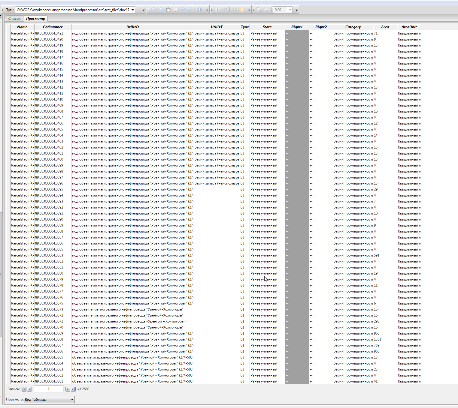Select the zoom out tool in toolbar
The height and width of the screenshot is (408, 458).
coord(161,10)
